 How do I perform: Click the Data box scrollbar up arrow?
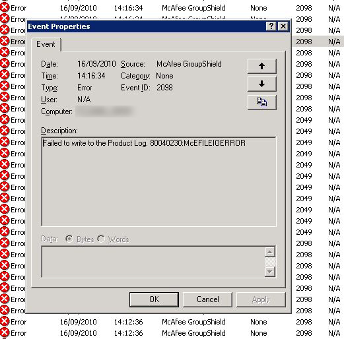tap(270, 252)
